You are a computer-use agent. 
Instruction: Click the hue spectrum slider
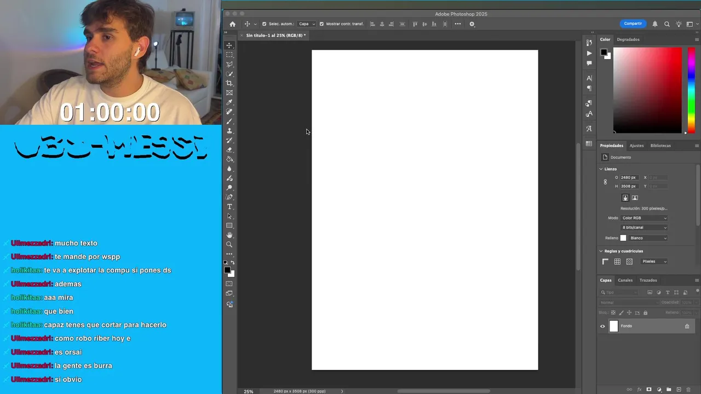coord(691,90)
